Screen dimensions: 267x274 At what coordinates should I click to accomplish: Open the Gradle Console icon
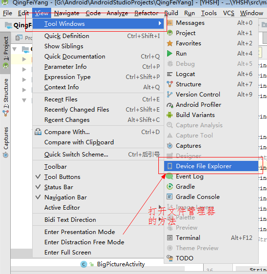tap(170, 197)
